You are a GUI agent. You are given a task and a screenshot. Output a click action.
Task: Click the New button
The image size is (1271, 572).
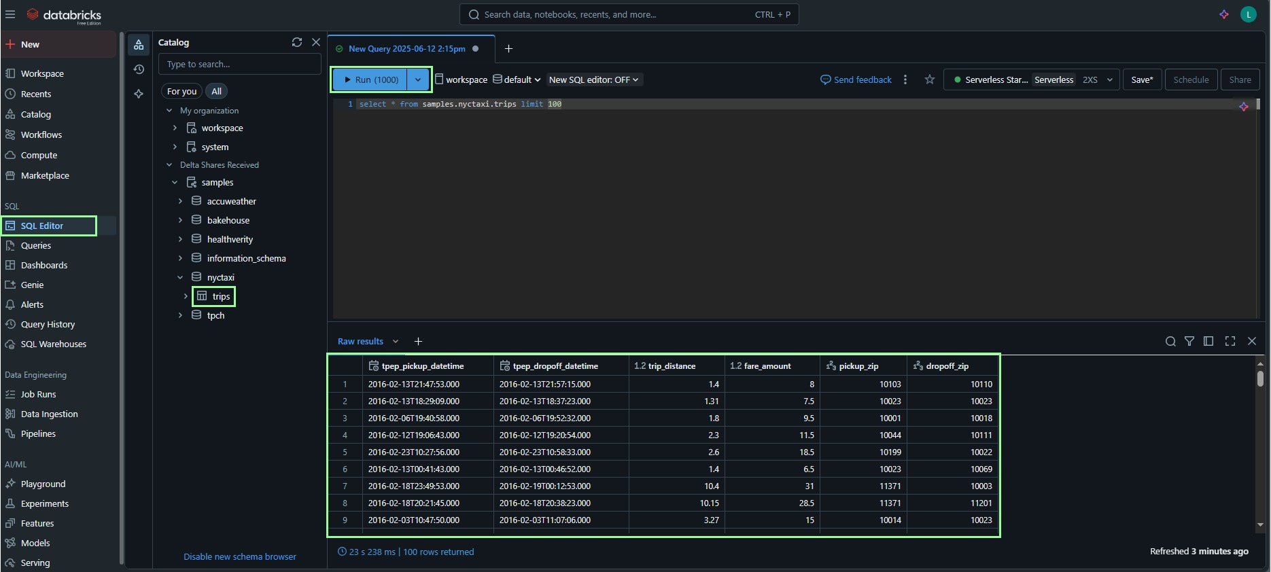(x=59, y=44)
